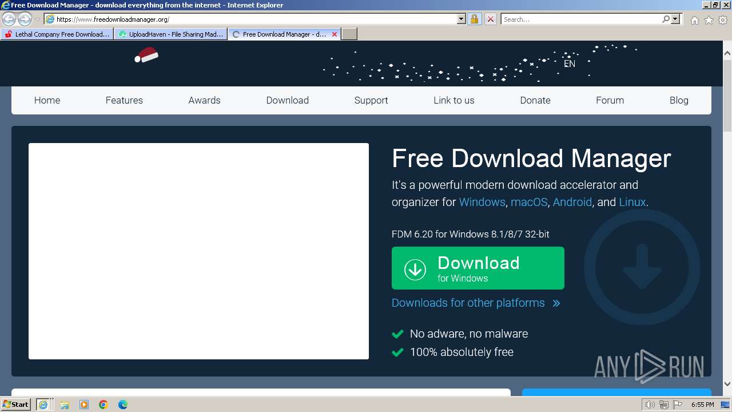Viewport: 732px width, 412px height.
Task: Open the Features menu item
Action: click(124, 100)
